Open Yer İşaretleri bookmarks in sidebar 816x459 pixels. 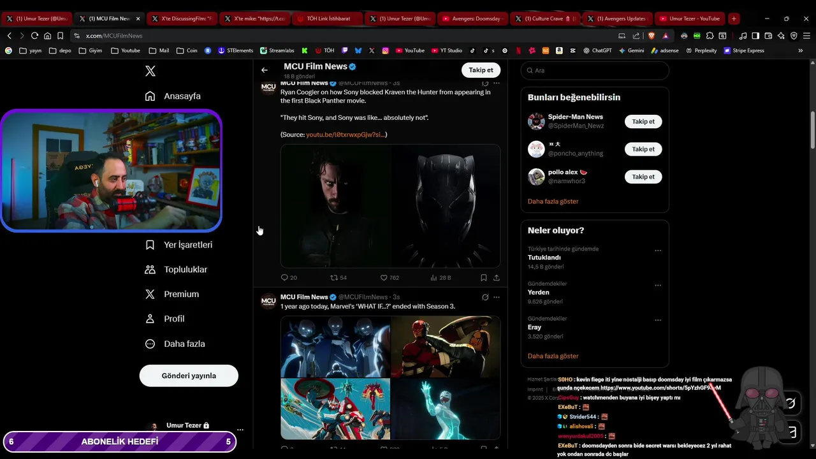coord(178,245)
